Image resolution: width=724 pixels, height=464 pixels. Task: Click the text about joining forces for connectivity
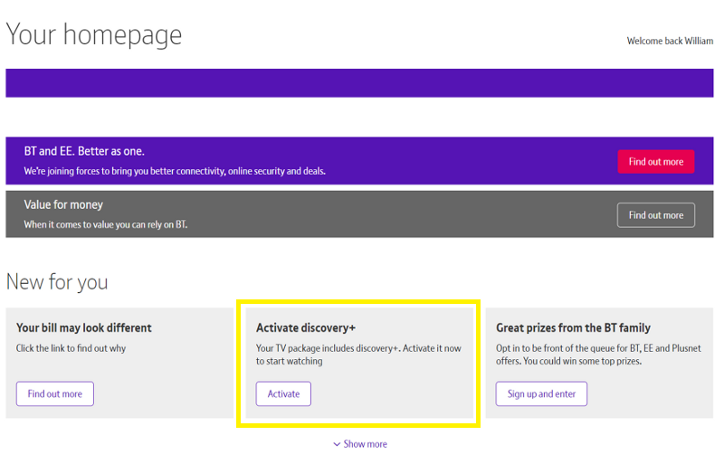pyautogui.click(x=175, y=171)
